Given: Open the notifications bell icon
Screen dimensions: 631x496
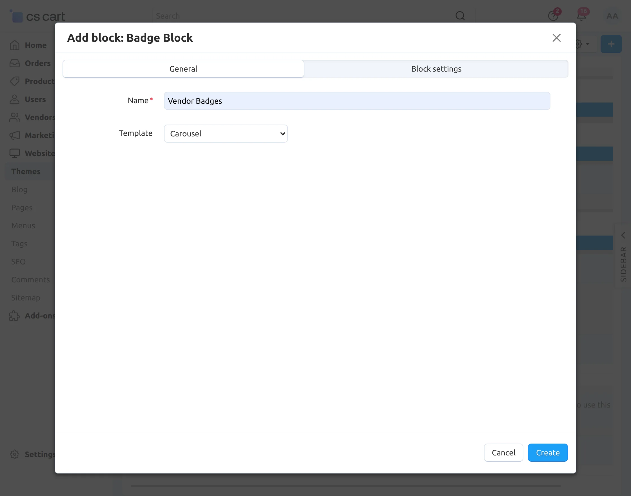Looking at the screenshot, I should pyautogui.click(x=581, y=16).
